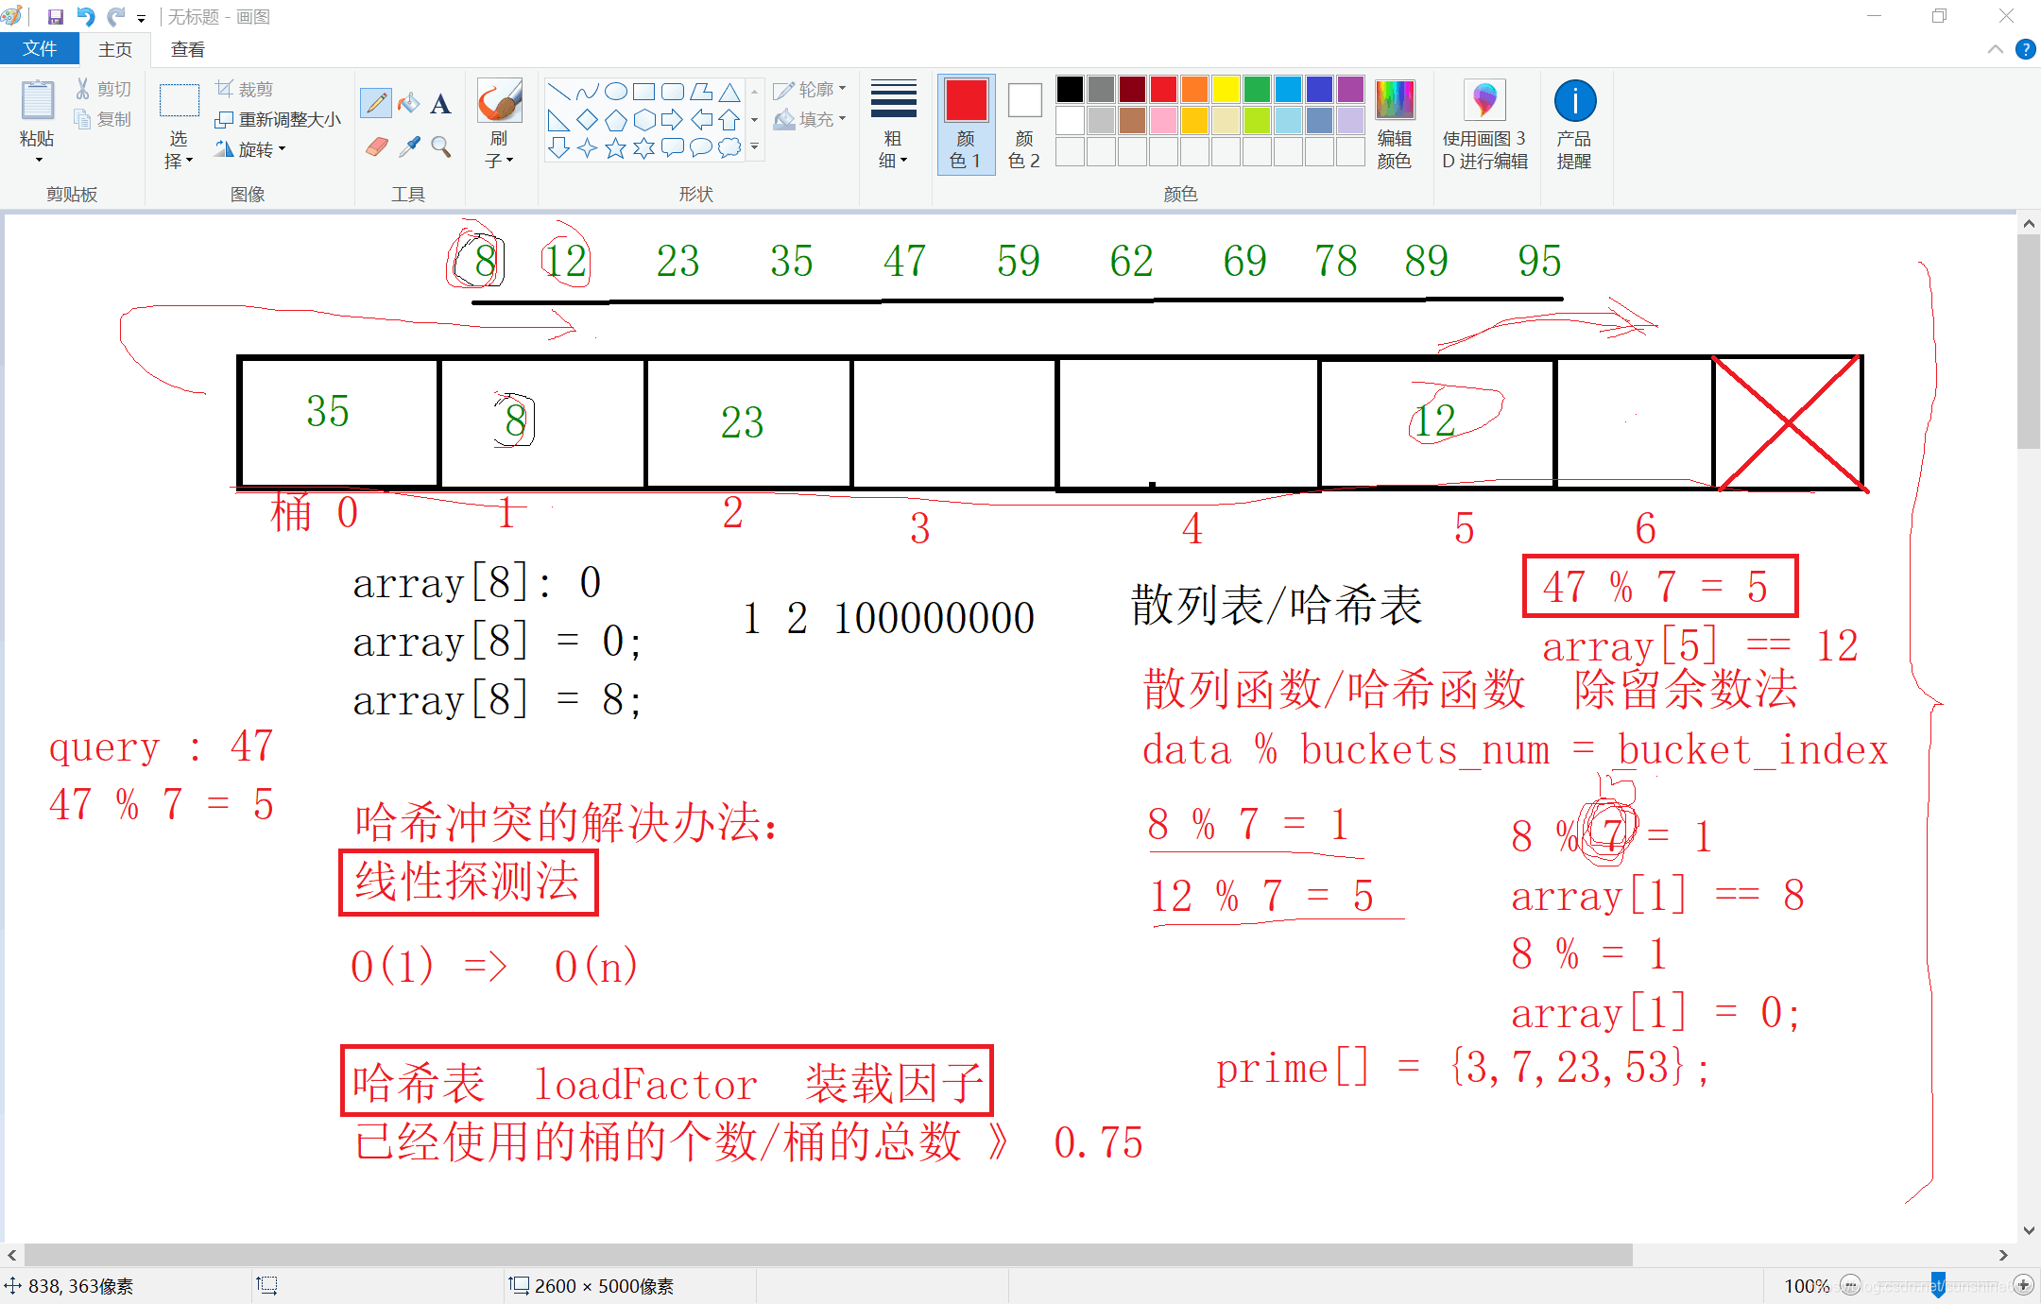Select the Color picker eyedropper tool
Image resolution: width=2041 pixels, height=1304 pixels.
click(409, 146)
